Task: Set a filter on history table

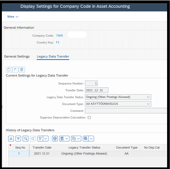Action: point(40,139)
